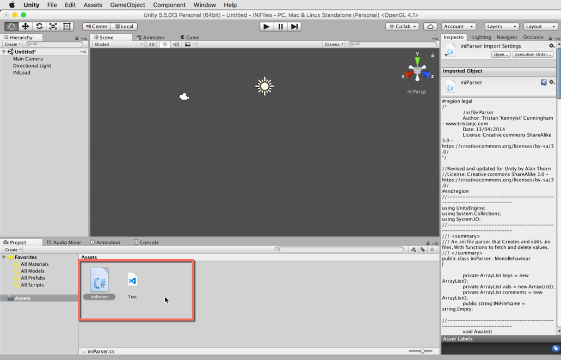Open iniParser import settings gear

tap(552, 46)
